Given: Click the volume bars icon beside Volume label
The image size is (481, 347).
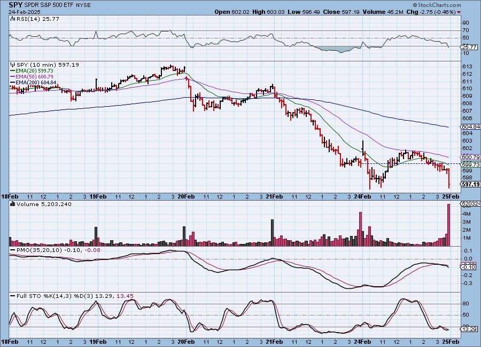Looking at the screenshot, I should tap(13, 204).
